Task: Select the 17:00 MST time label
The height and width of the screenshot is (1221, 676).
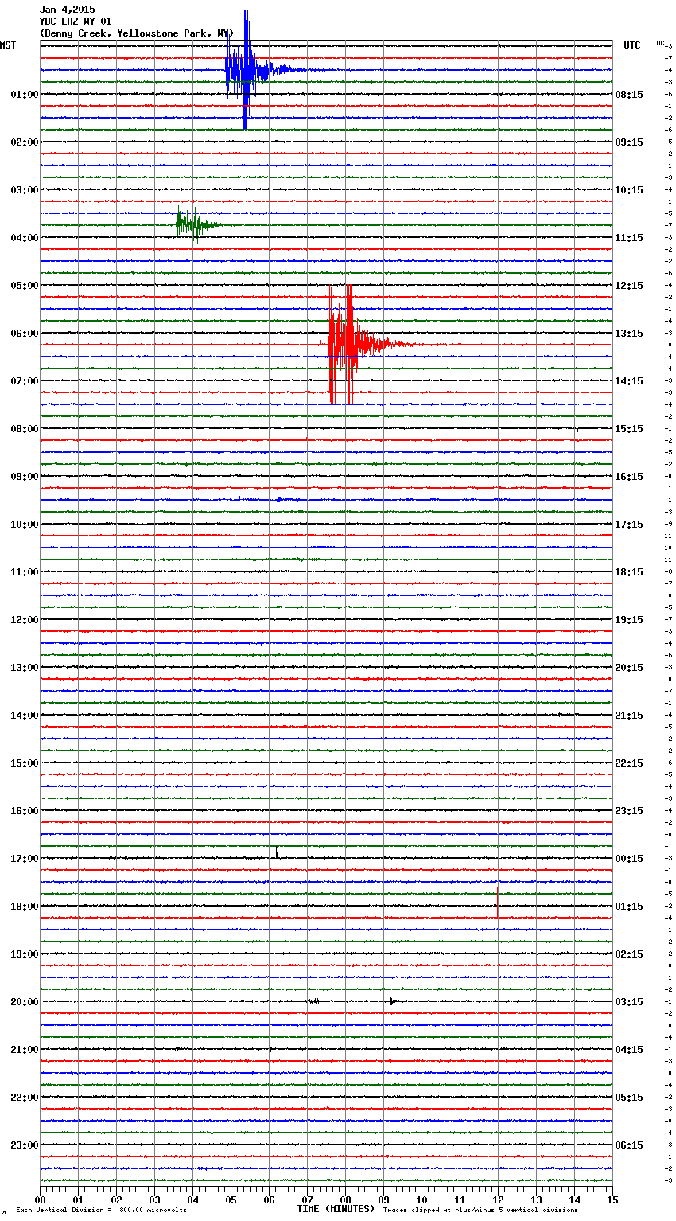Action: tap(24, 859)
